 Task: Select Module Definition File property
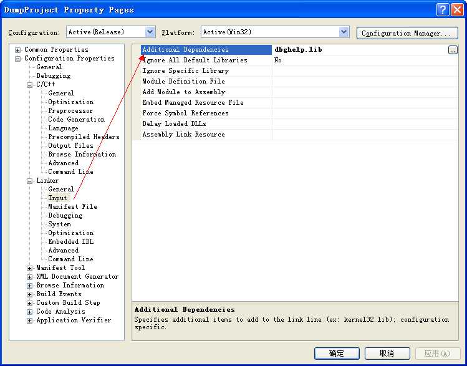pos(206,81)
